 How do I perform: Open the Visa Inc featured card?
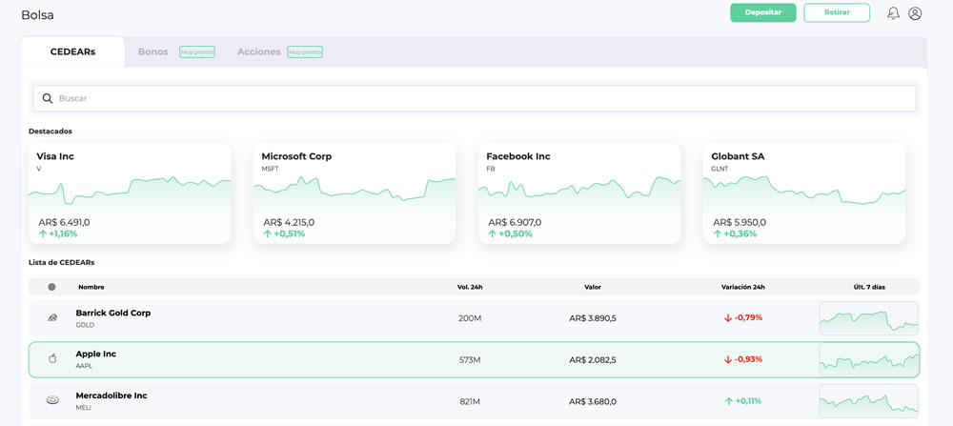[130, 193]
